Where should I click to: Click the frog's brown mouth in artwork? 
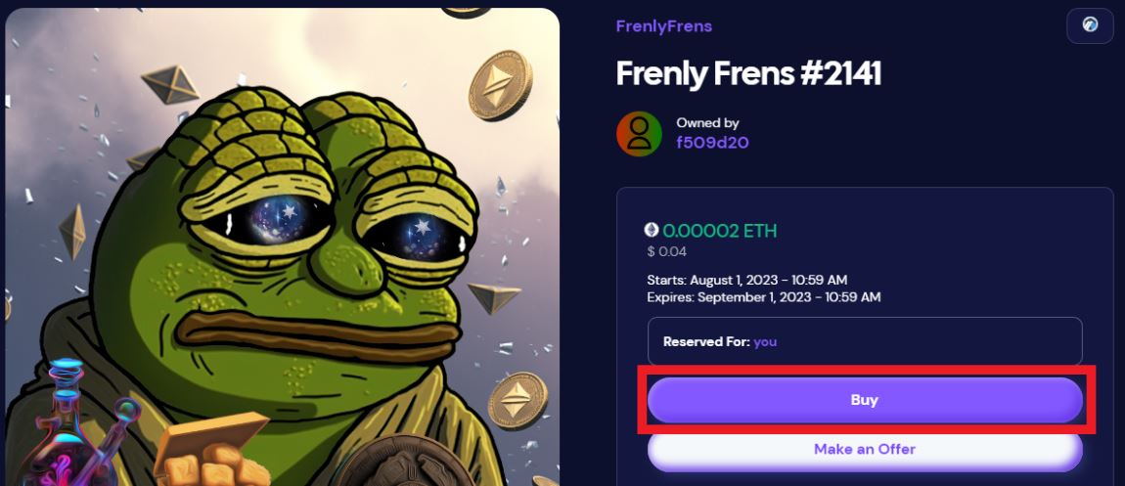coord(317,334)
